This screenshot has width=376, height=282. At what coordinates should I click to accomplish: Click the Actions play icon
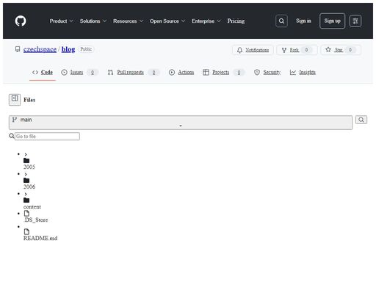coord(172,72)
